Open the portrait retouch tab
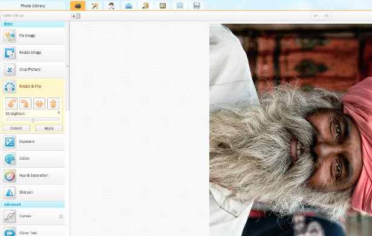 pyautogui.click(x=111, y=5)
